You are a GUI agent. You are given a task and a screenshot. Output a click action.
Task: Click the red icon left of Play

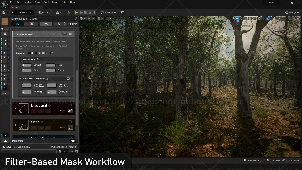pyautogui.click(x=69, y=13)
